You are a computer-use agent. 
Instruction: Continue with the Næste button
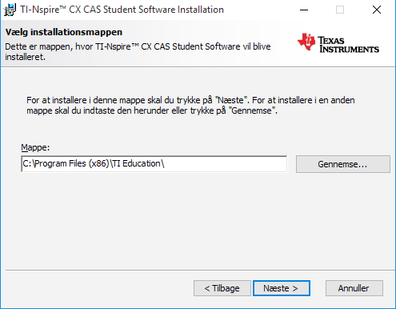point(282,288)
